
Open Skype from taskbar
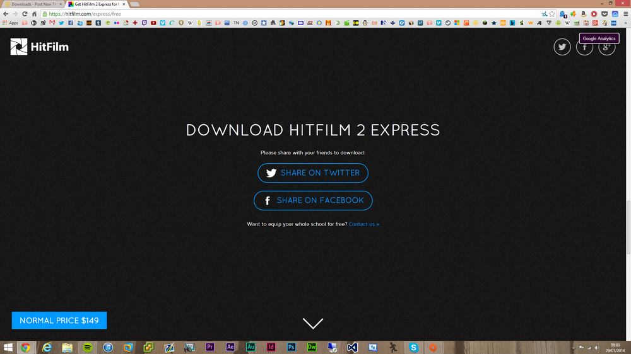coord(413,347)
